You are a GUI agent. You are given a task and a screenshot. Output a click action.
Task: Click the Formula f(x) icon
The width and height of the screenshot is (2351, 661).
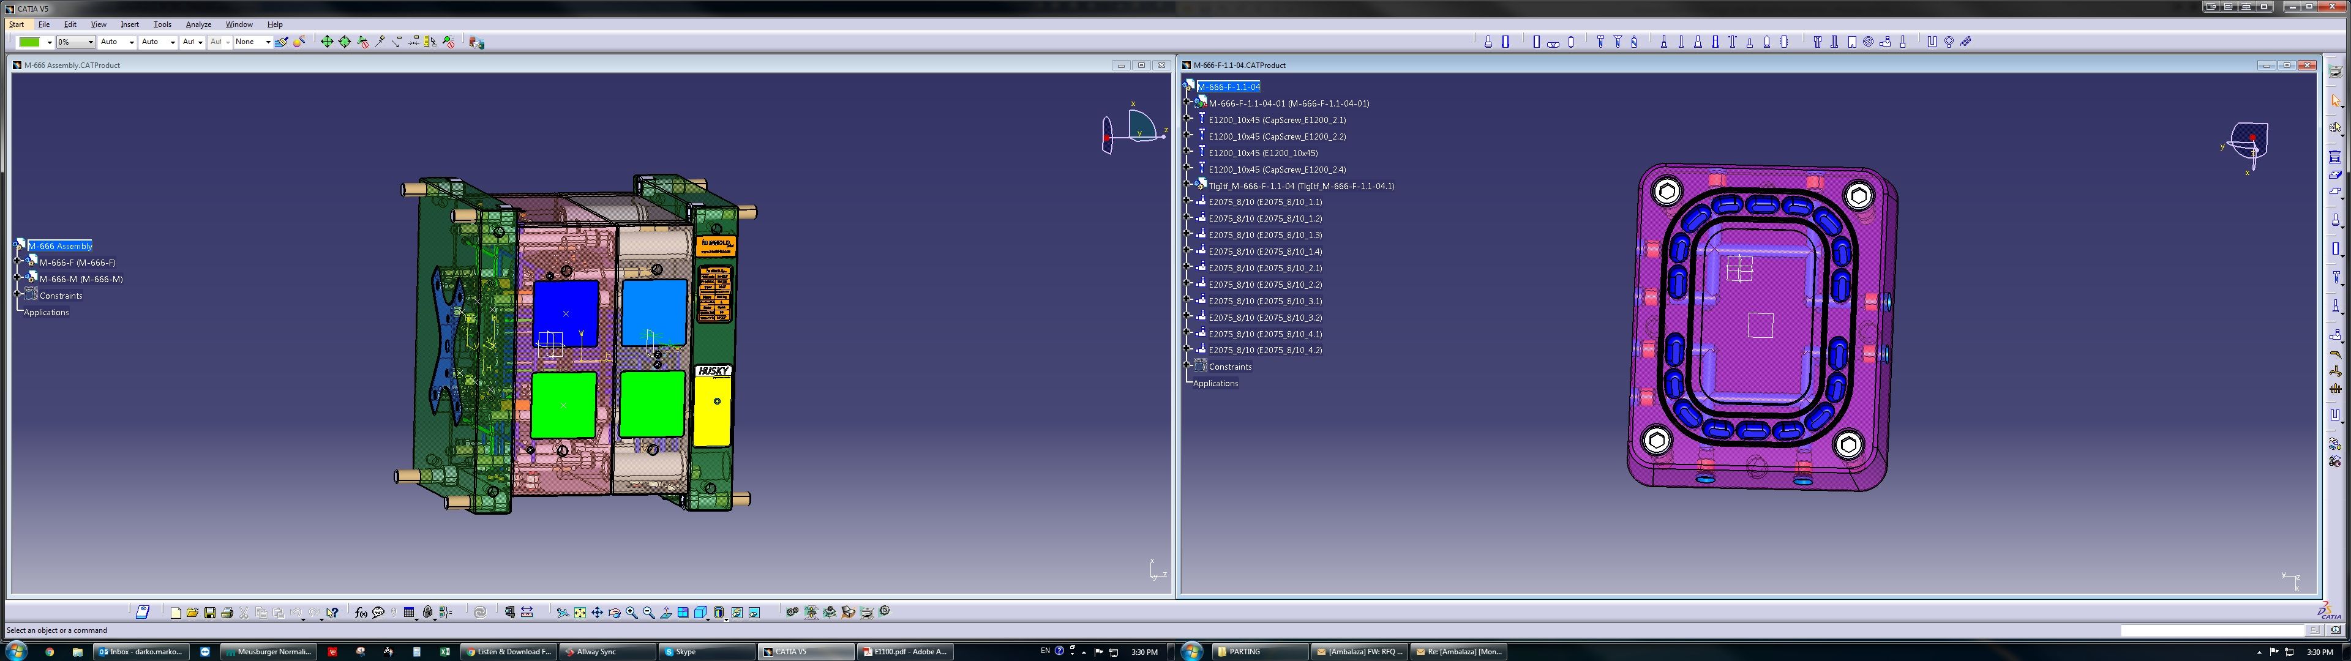tap(361, 613)
